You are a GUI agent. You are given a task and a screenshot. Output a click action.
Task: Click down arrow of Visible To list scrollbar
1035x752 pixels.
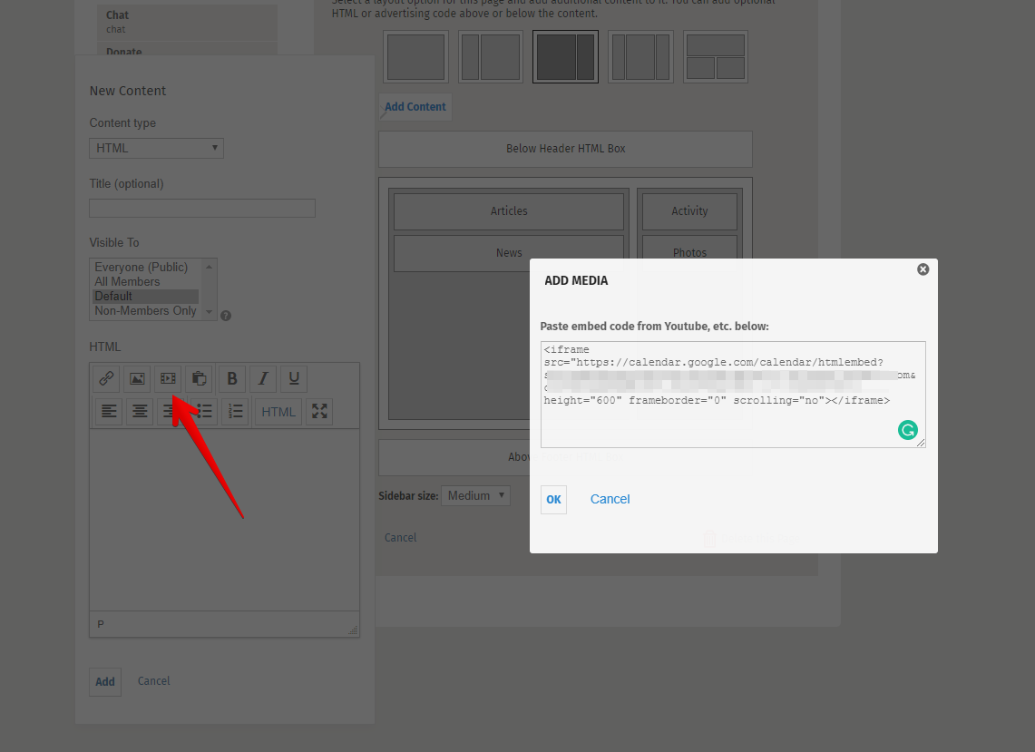210,312
